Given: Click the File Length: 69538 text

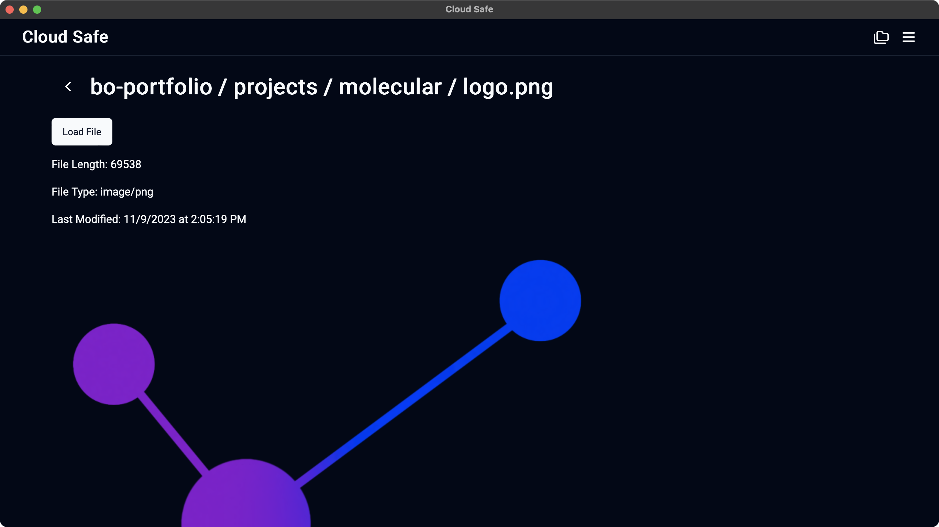Looking at the screenshot, I should pyautogui.click(x=96, y=164).
